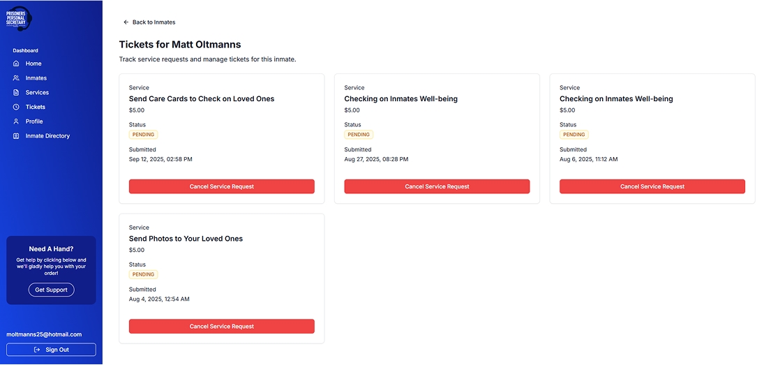Click the sign out arrow icon

click(x=37, y=350)
